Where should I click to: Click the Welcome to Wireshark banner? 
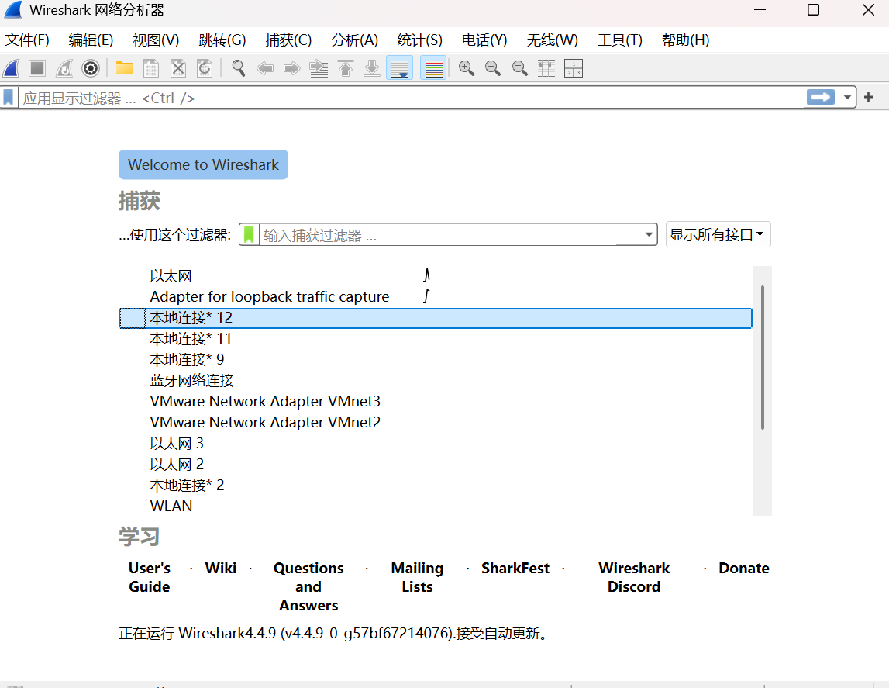pyautogui.click(x=203, y=164)
